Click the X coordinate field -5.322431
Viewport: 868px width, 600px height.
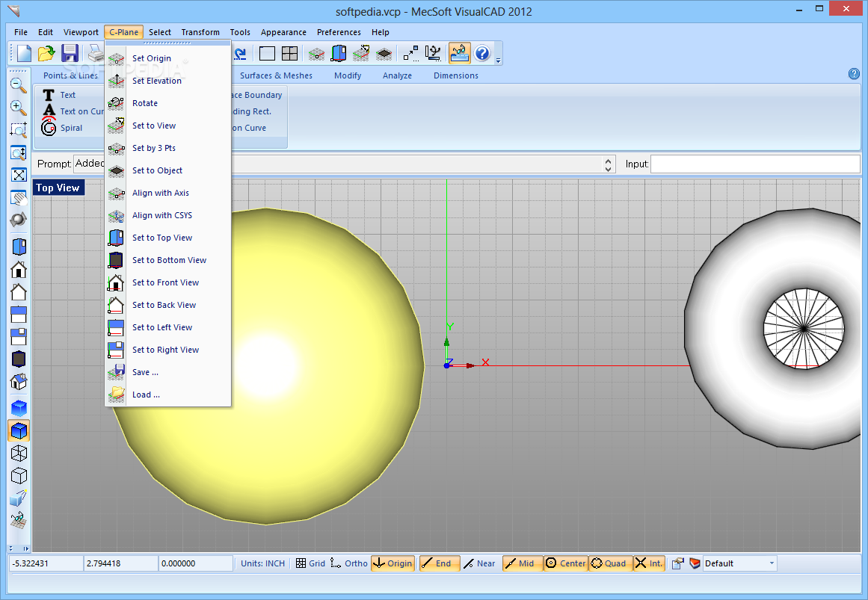coord(46,563)
